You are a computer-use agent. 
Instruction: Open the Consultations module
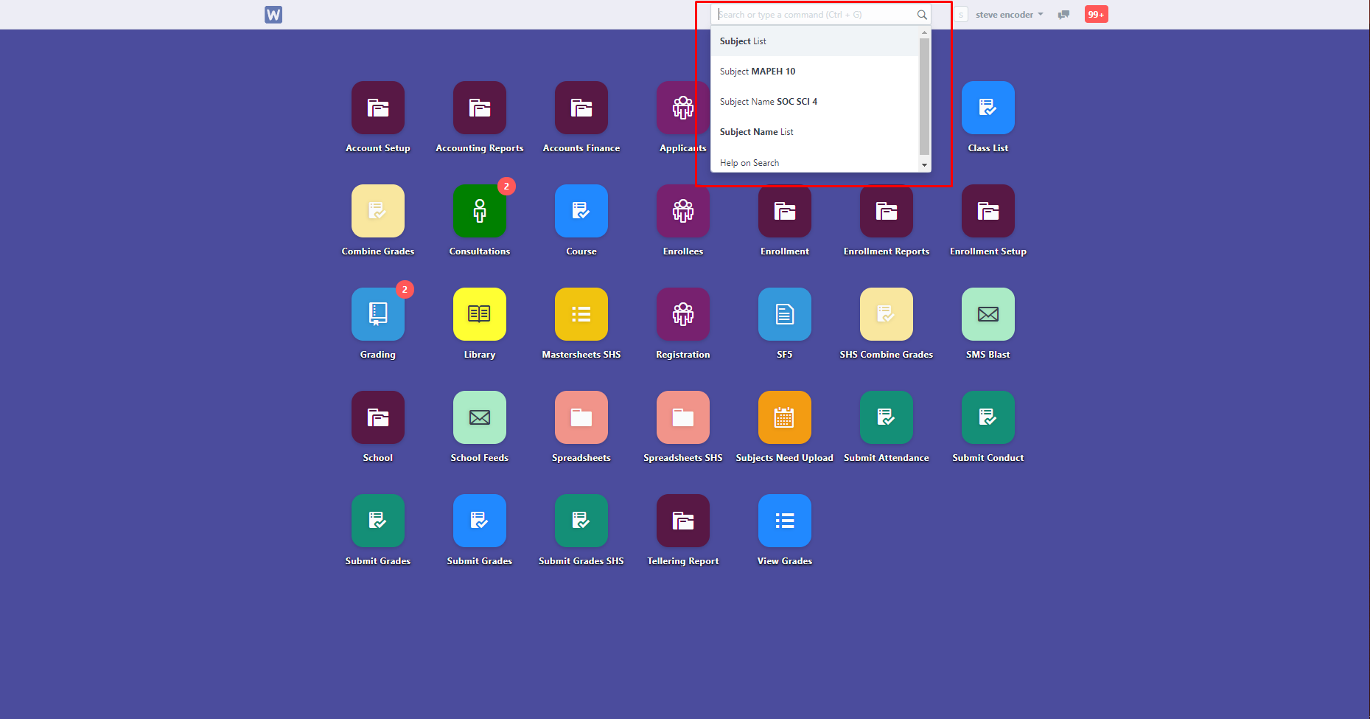coord(480,211)
